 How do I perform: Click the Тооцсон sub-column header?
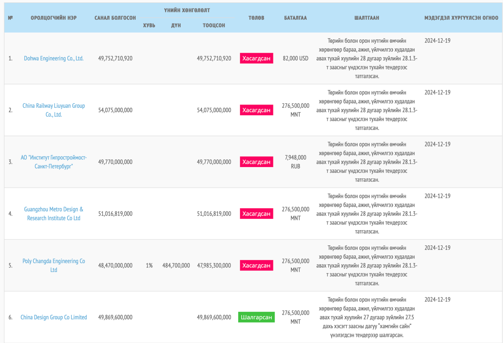coord(214,25)
